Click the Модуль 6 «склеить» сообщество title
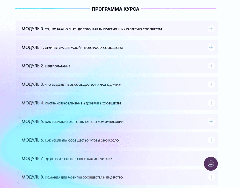The width and height of the screenshot is (241, 188). (70, 140)
